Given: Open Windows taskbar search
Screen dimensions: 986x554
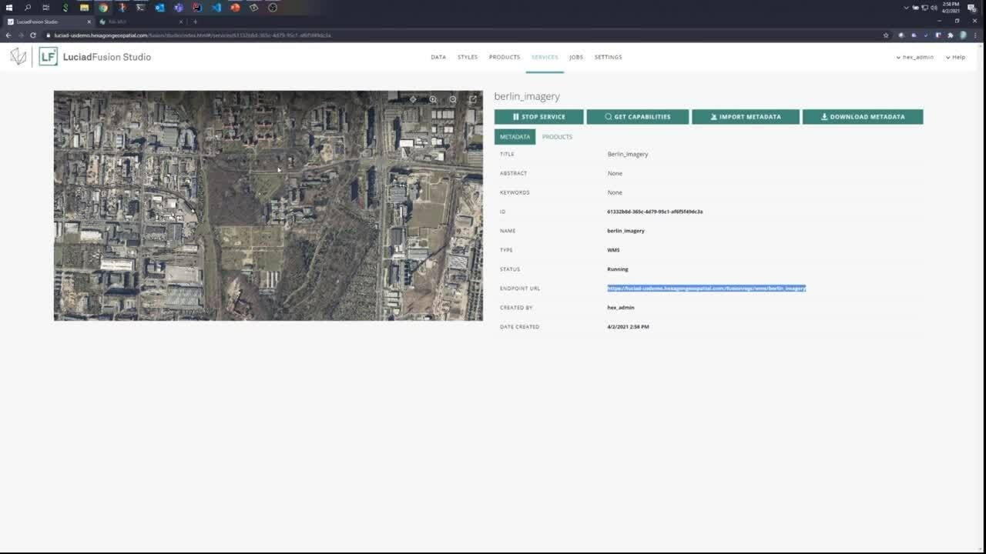Looking at the screenshot, I should point(28,8).
